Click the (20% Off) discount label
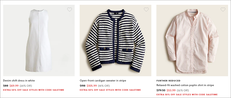Screen dimensions: 231x98 [26, 86]
